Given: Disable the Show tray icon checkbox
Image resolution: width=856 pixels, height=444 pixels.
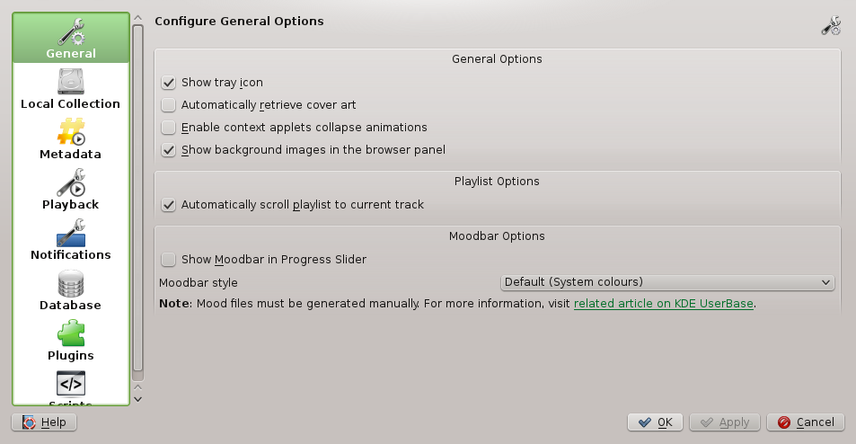Looking at the screenshot, I should tap(168, 83).
